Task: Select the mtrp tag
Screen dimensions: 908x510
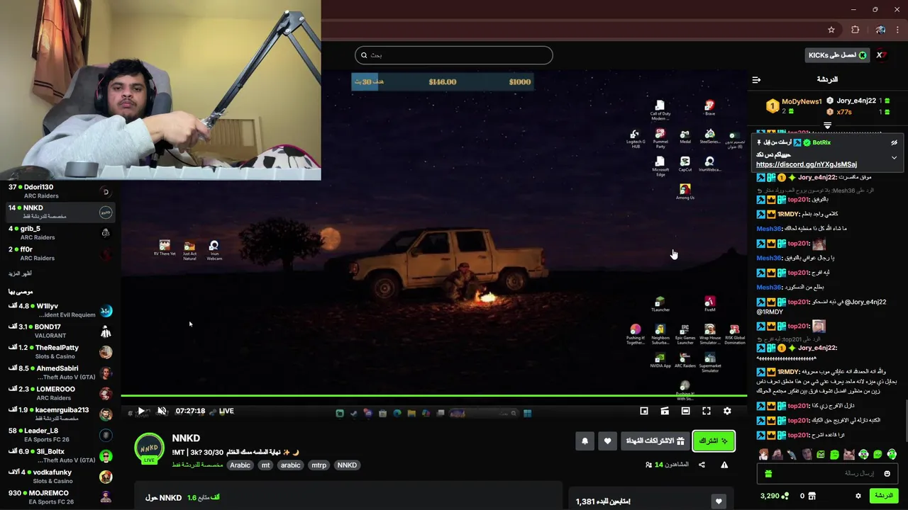Action: (319, 465)
